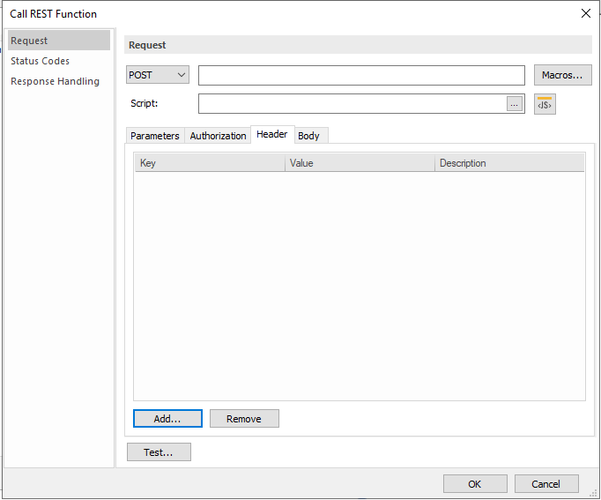The image size is (601, 500).
Task: Select the Header tab
Action: click(x=272, y=135)
